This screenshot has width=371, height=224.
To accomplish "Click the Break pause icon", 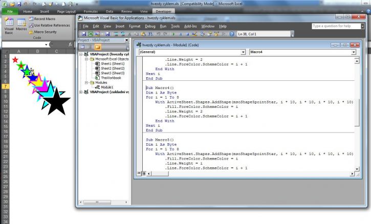I will (181, 34).
